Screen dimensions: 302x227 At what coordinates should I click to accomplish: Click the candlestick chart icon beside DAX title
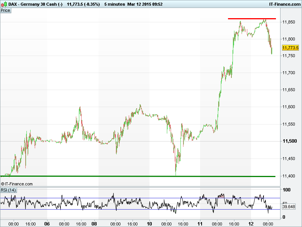tap(4, 4)
